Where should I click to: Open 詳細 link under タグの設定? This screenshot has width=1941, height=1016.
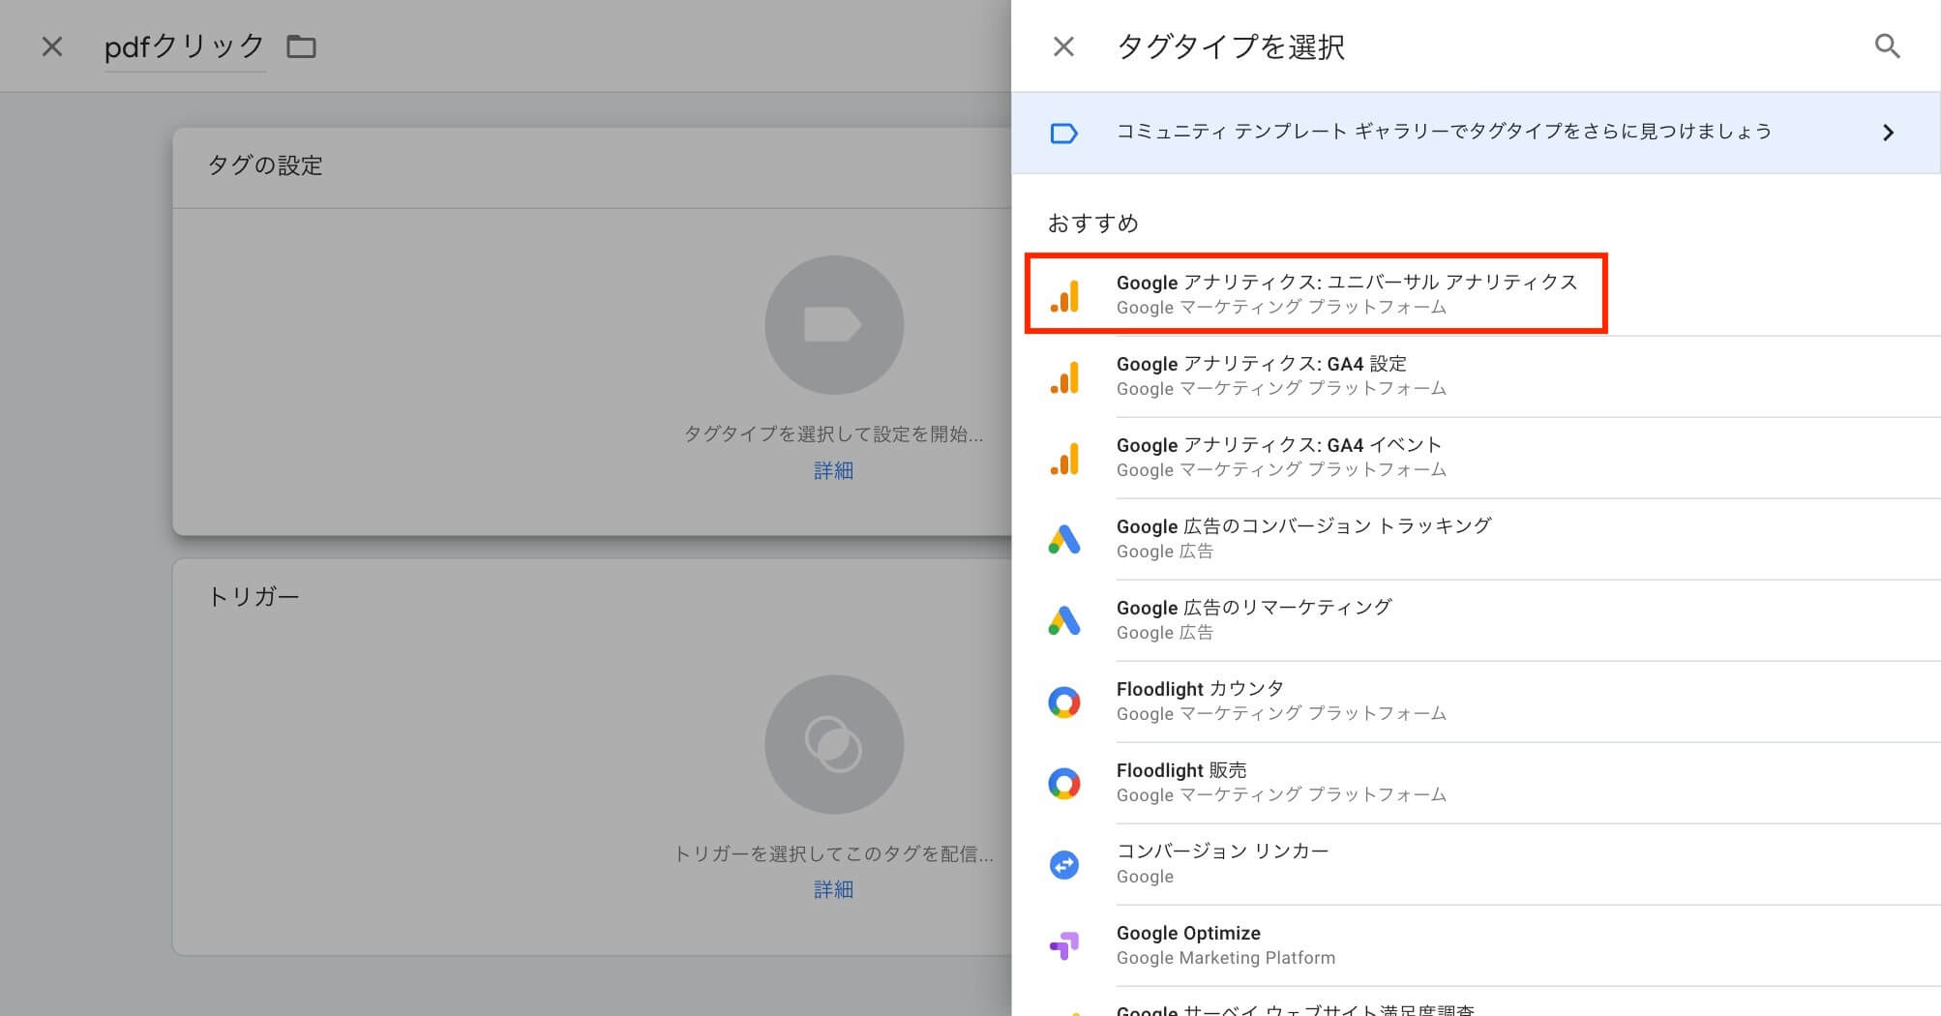pos(833,470)
